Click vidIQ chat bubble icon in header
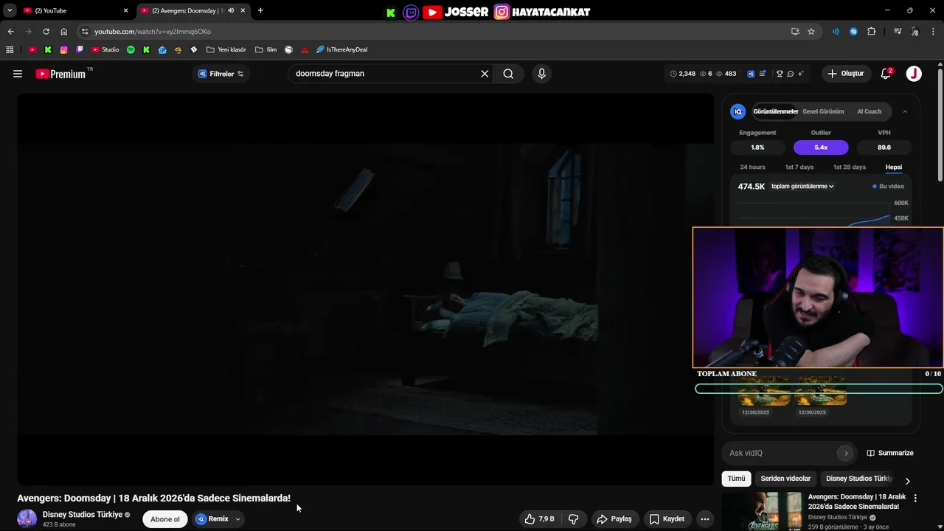The image size is (944, 531). [790, 74]
